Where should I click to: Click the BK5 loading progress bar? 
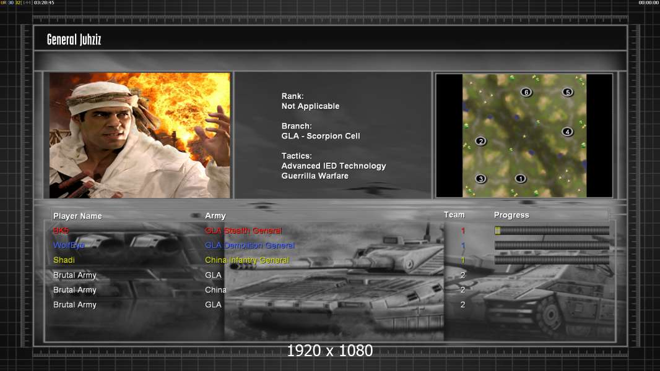(552, 231)
